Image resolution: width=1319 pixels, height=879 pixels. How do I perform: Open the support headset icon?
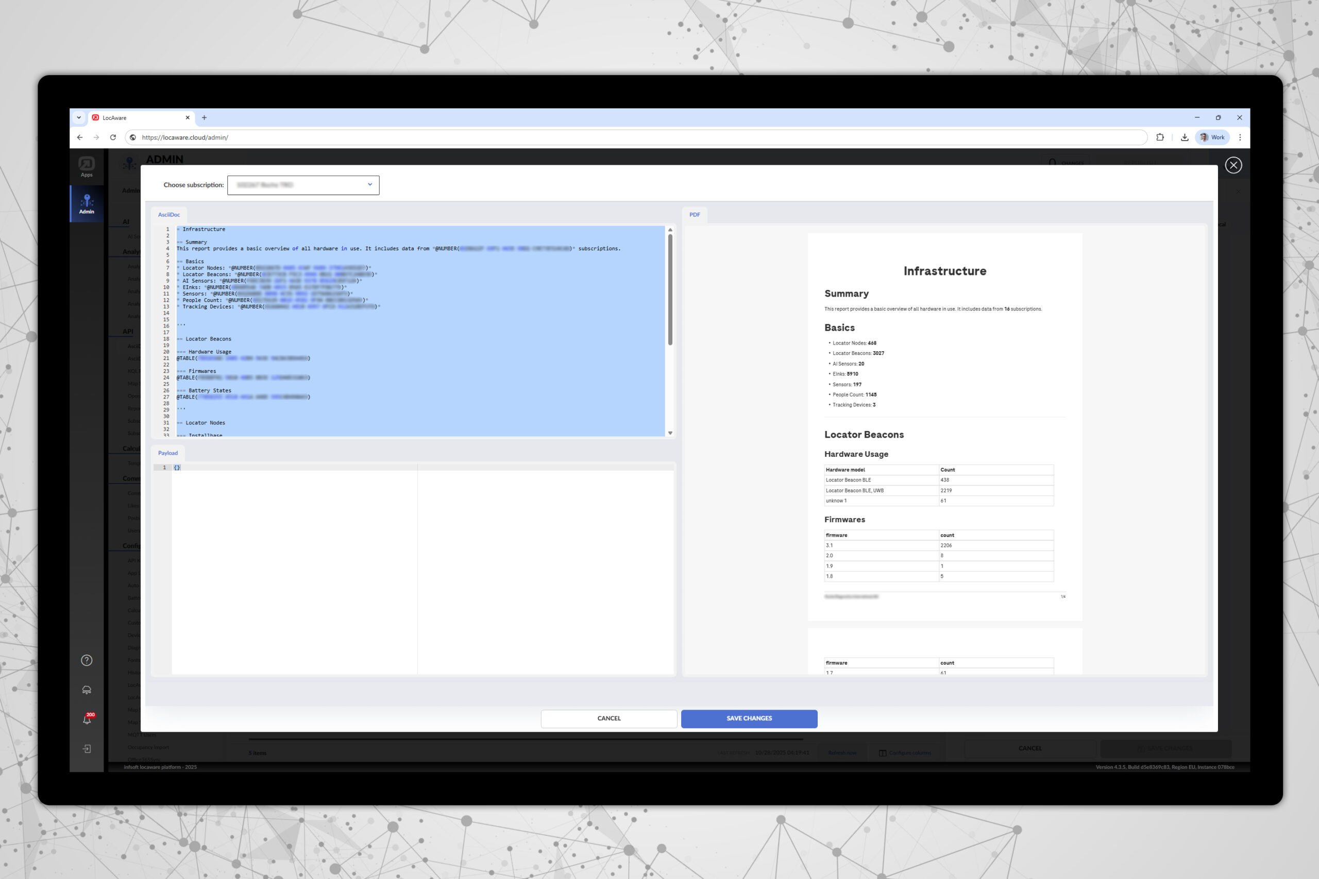click(87, 690)
